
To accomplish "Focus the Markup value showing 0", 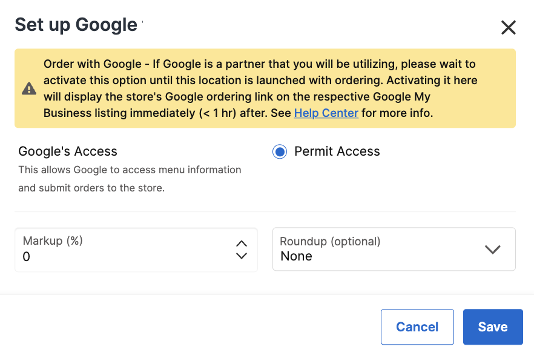I will coord(121,257).
